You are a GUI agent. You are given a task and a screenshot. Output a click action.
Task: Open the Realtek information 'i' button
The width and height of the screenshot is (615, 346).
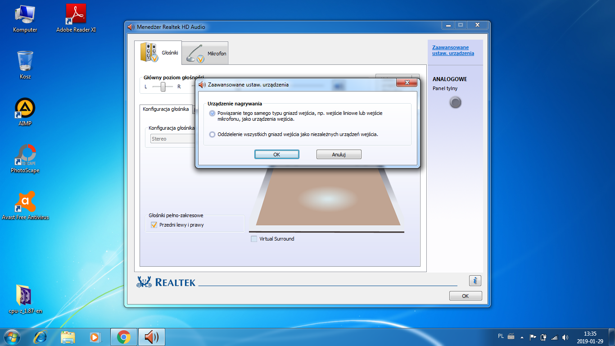pyautogui.click(x=475, y=281)
